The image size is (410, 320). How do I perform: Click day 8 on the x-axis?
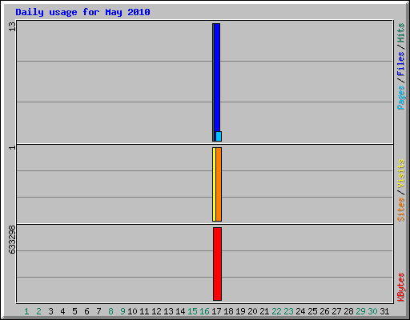[111, 311]
